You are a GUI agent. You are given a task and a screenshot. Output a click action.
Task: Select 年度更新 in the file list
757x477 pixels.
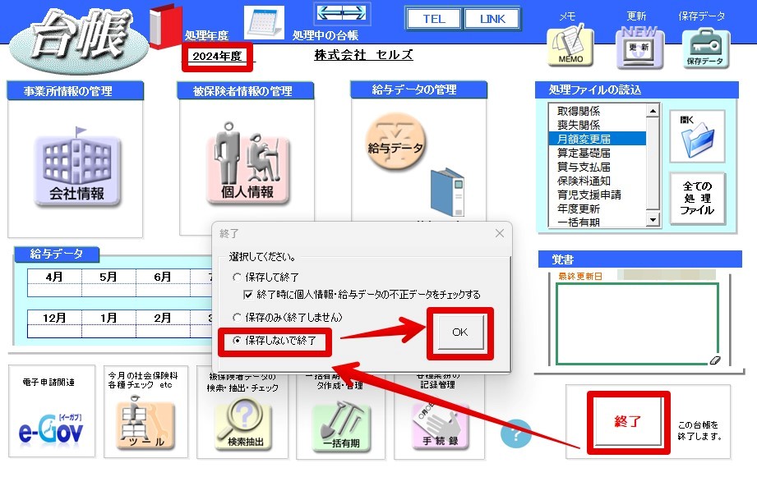coord(598,209)
